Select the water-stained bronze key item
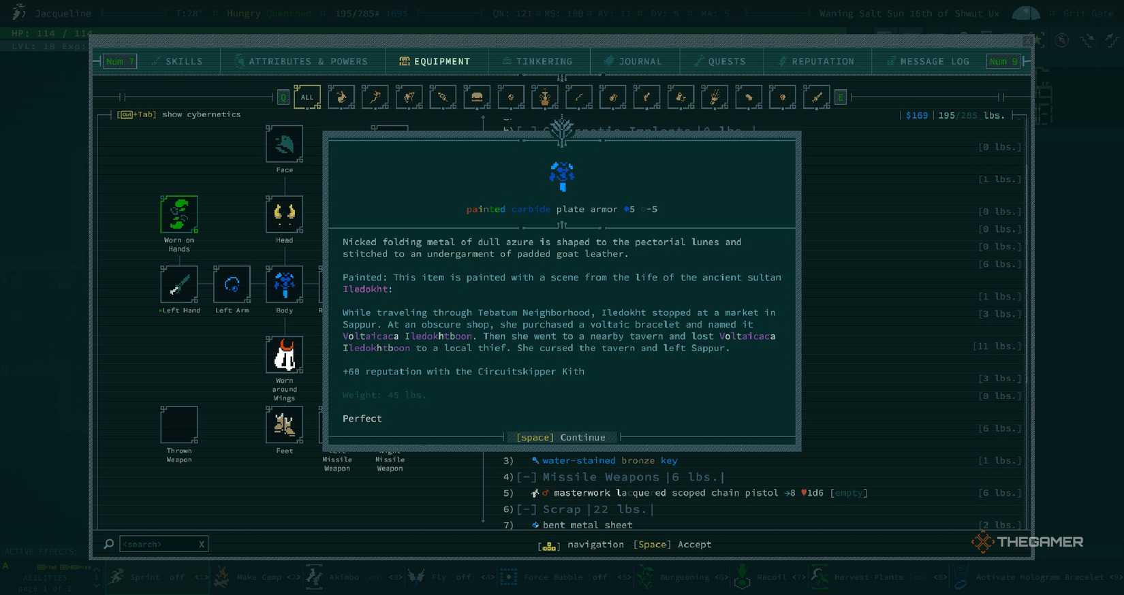Image resolution: width=1124 pixels, height=595 pixels. click(x=604, y=461)
